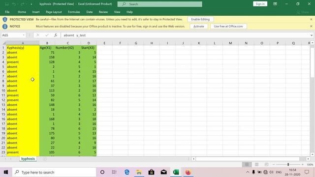Click cell Start(X3) header

point(89,48)
